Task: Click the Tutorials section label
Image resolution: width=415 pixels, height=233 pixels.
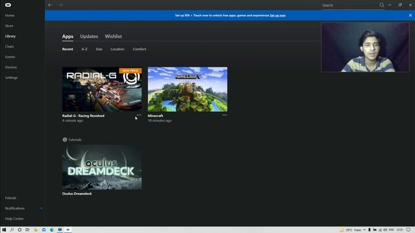Action: pyautogui.click(x=75, y=140)
